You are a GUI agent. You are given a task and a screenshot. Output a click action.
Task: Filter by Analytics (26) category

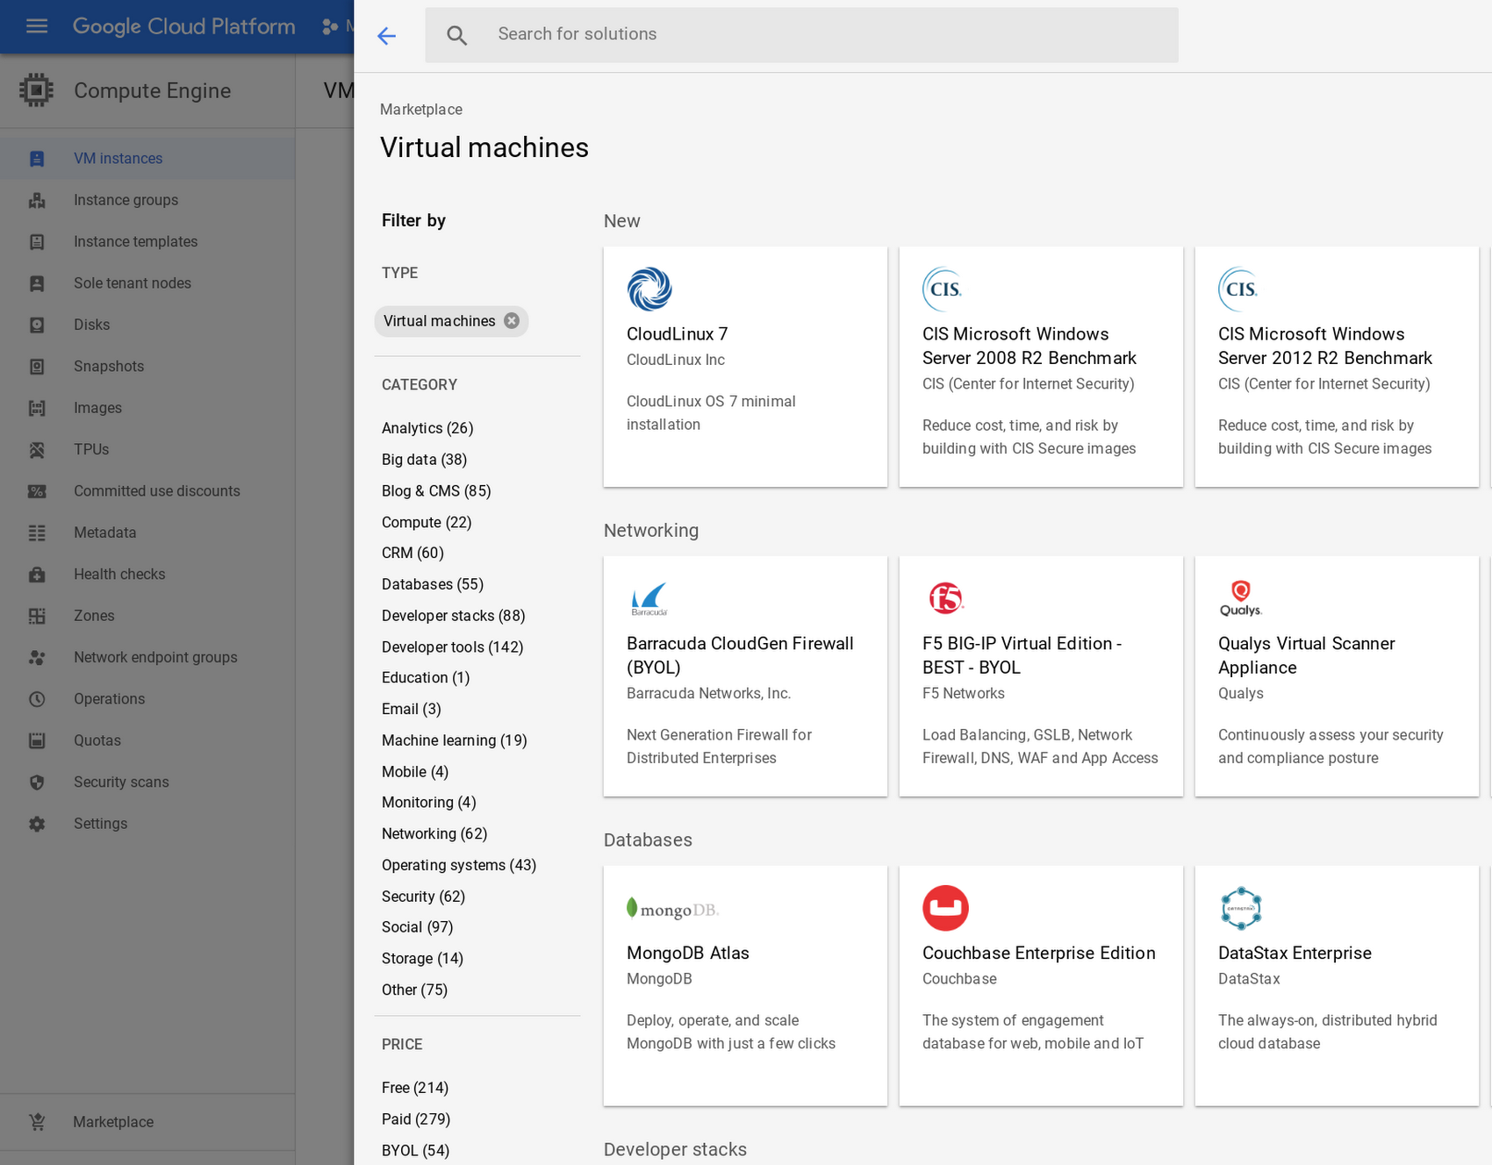(427, 428)
